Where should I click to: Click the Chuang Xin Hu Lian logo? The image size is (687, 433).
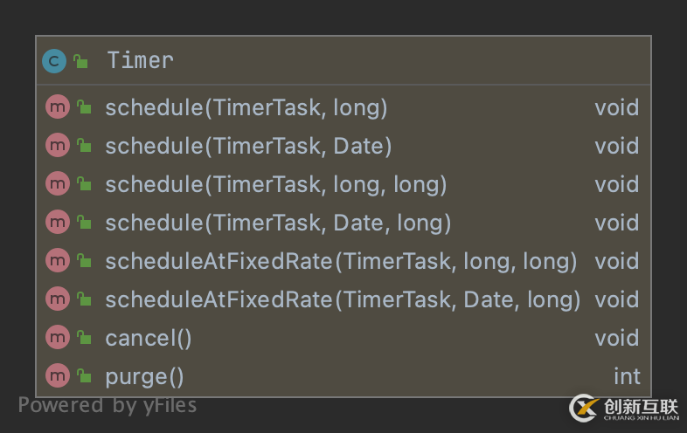pyautogui.click(x=624, y=409)
